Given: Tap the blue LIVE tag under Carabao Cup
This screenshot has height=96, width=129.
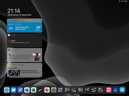Looking at the screenshot, I should [x=23, y=74].
